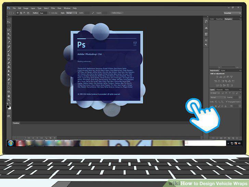Viewport: 249px width, 187px height.
Task: Swap Width and Height button
Action: click(93, 13)
